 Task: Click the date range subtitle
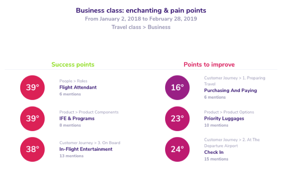coord(141,19)
